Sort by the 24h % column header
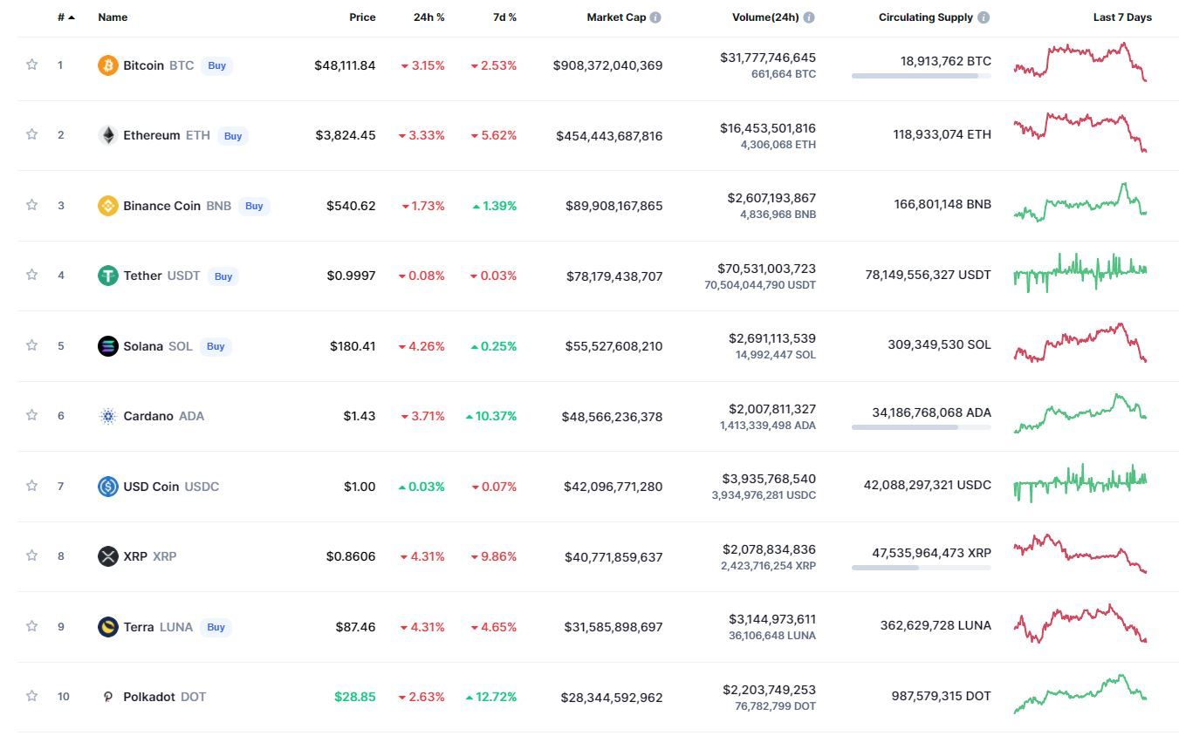The width and height of the screenshot is (1179, 736). pos(428,17)
